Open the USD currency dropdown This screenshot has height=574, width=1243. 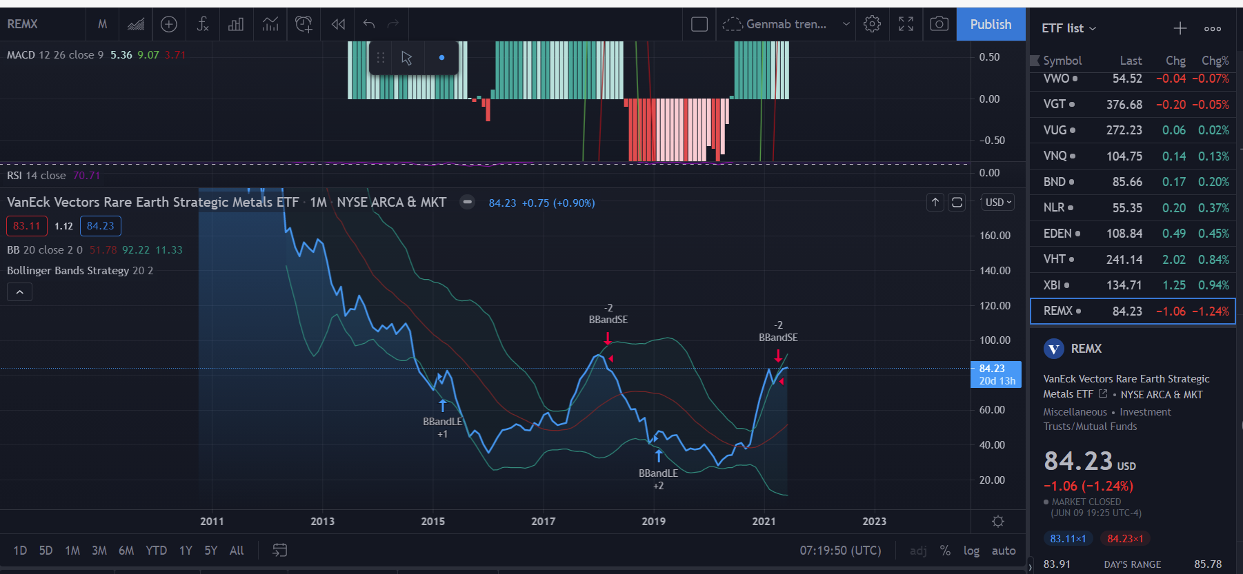(997, 203)
